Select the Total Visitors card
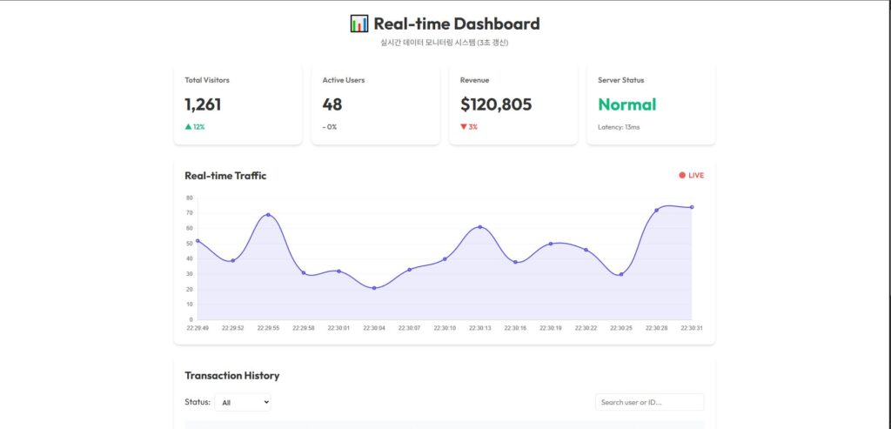This screenshot has height=429, width=891. click(x=238, y=104)
